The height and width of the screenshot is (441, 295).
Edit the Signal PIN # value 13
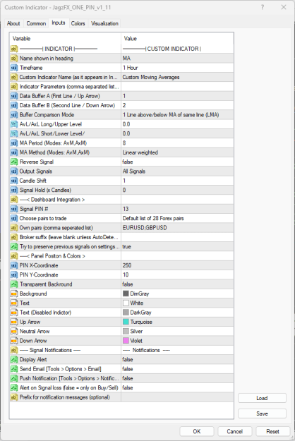tap(177, 209)
